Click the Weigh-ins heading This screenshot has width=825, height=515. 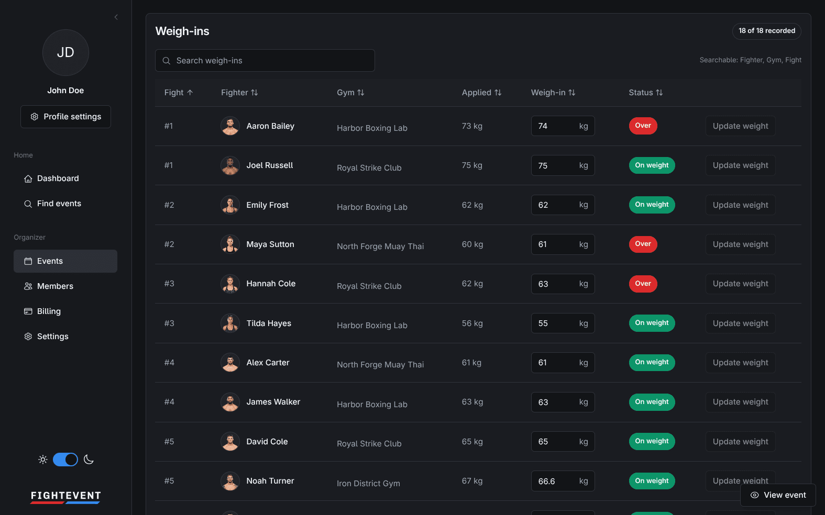tap(182, 31)
